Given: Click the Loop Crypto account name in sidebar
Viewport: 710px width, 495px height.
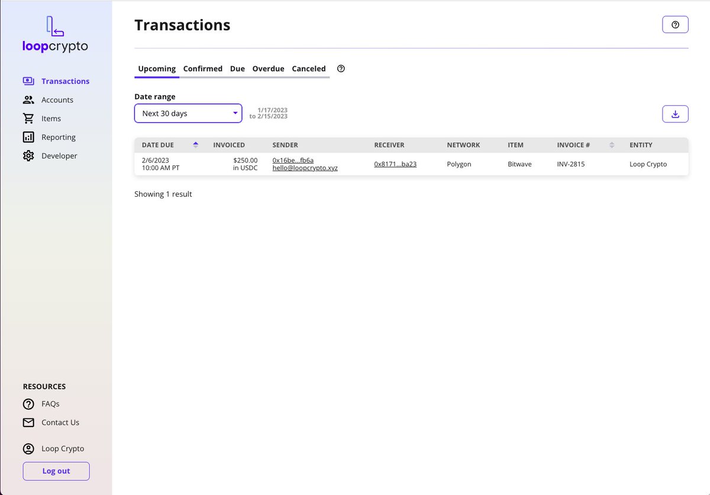Looking at the screenshot, I should 63,448.
